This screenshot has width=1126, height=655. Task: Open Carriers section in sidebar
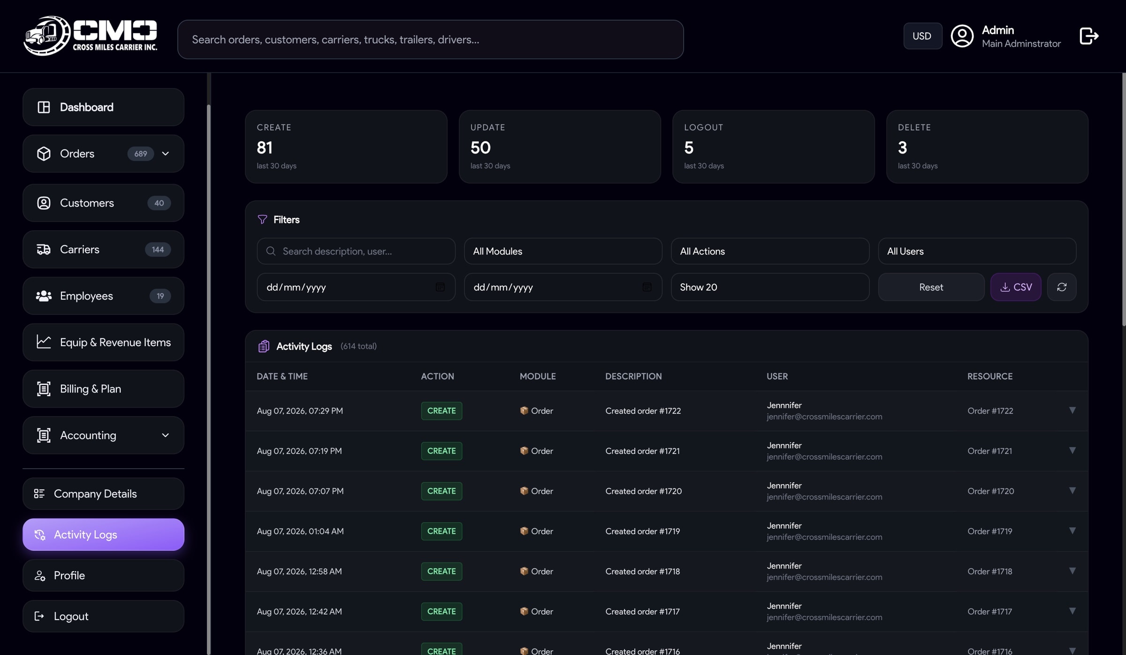click(103, 249)
